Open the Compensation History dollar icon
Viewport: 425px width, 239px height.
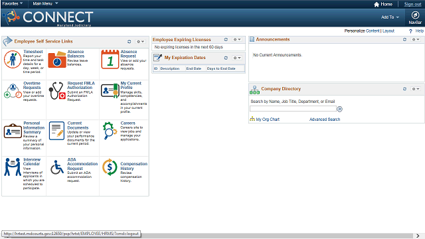coord(110,167)
